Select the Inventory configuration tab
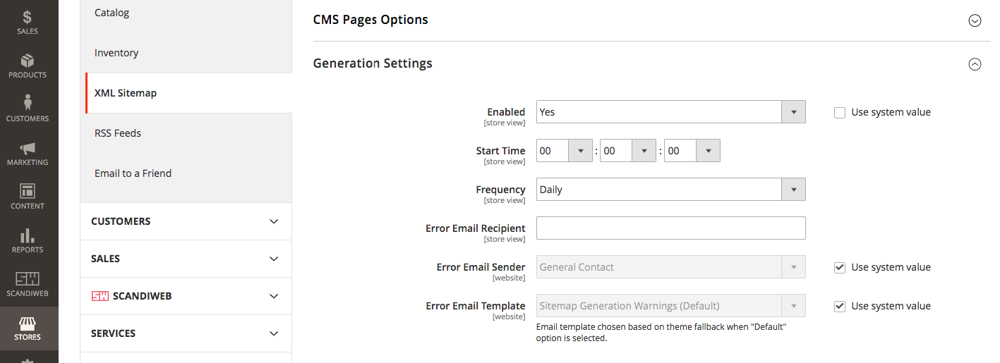 pos(116,53)
